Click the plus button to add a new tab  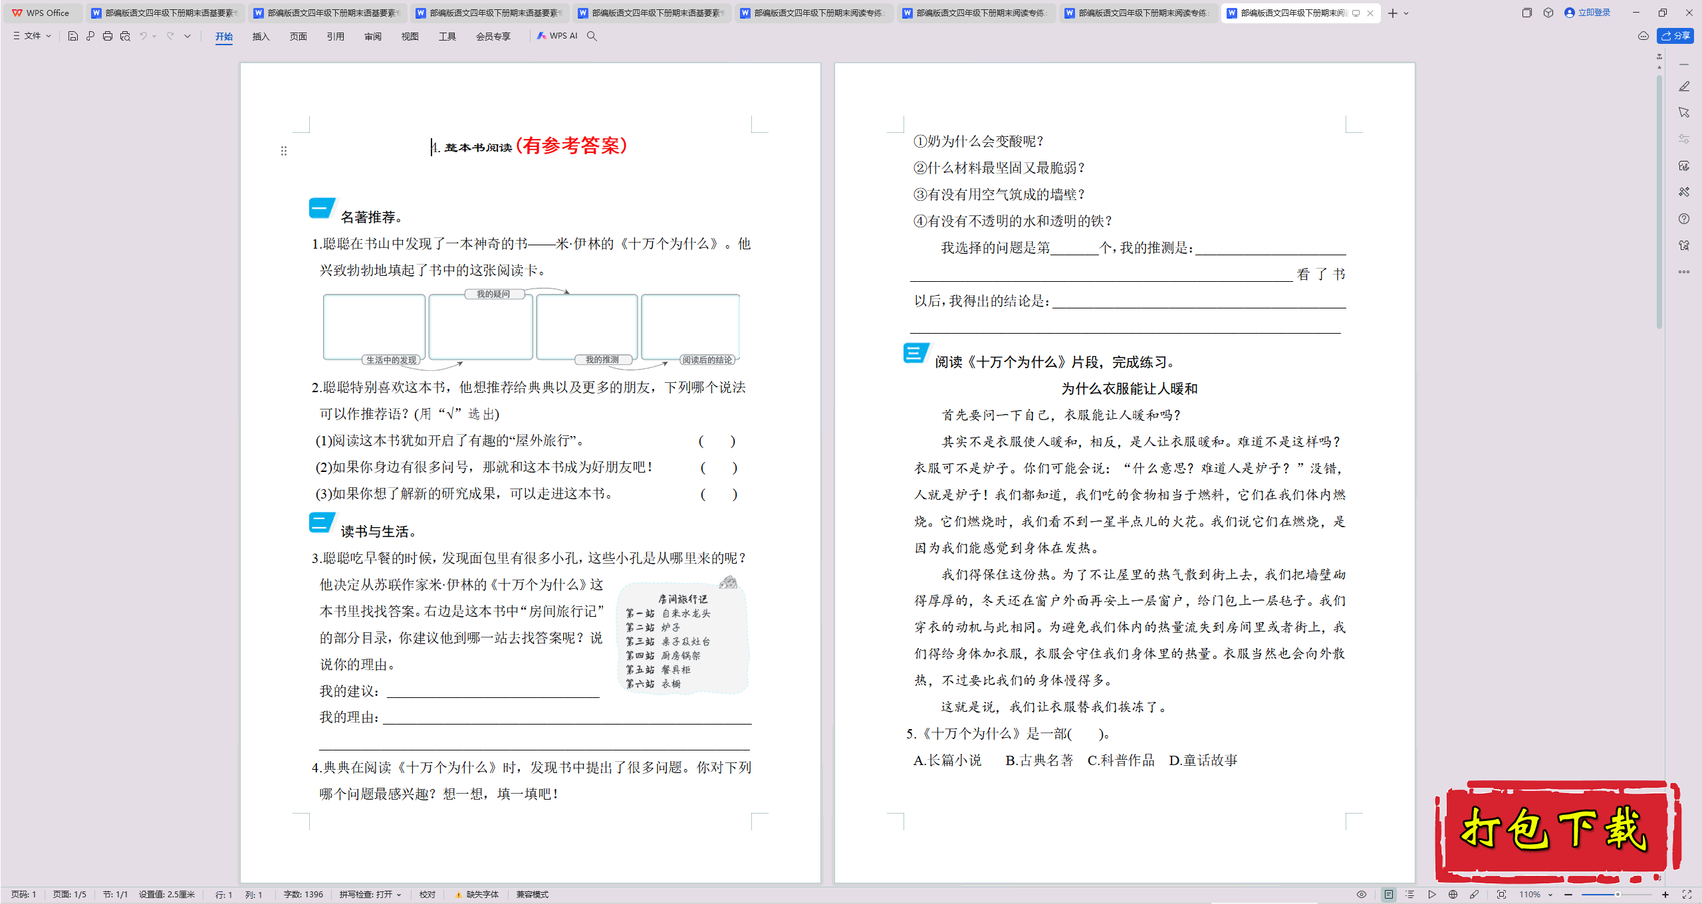(x=1393, y=13)
